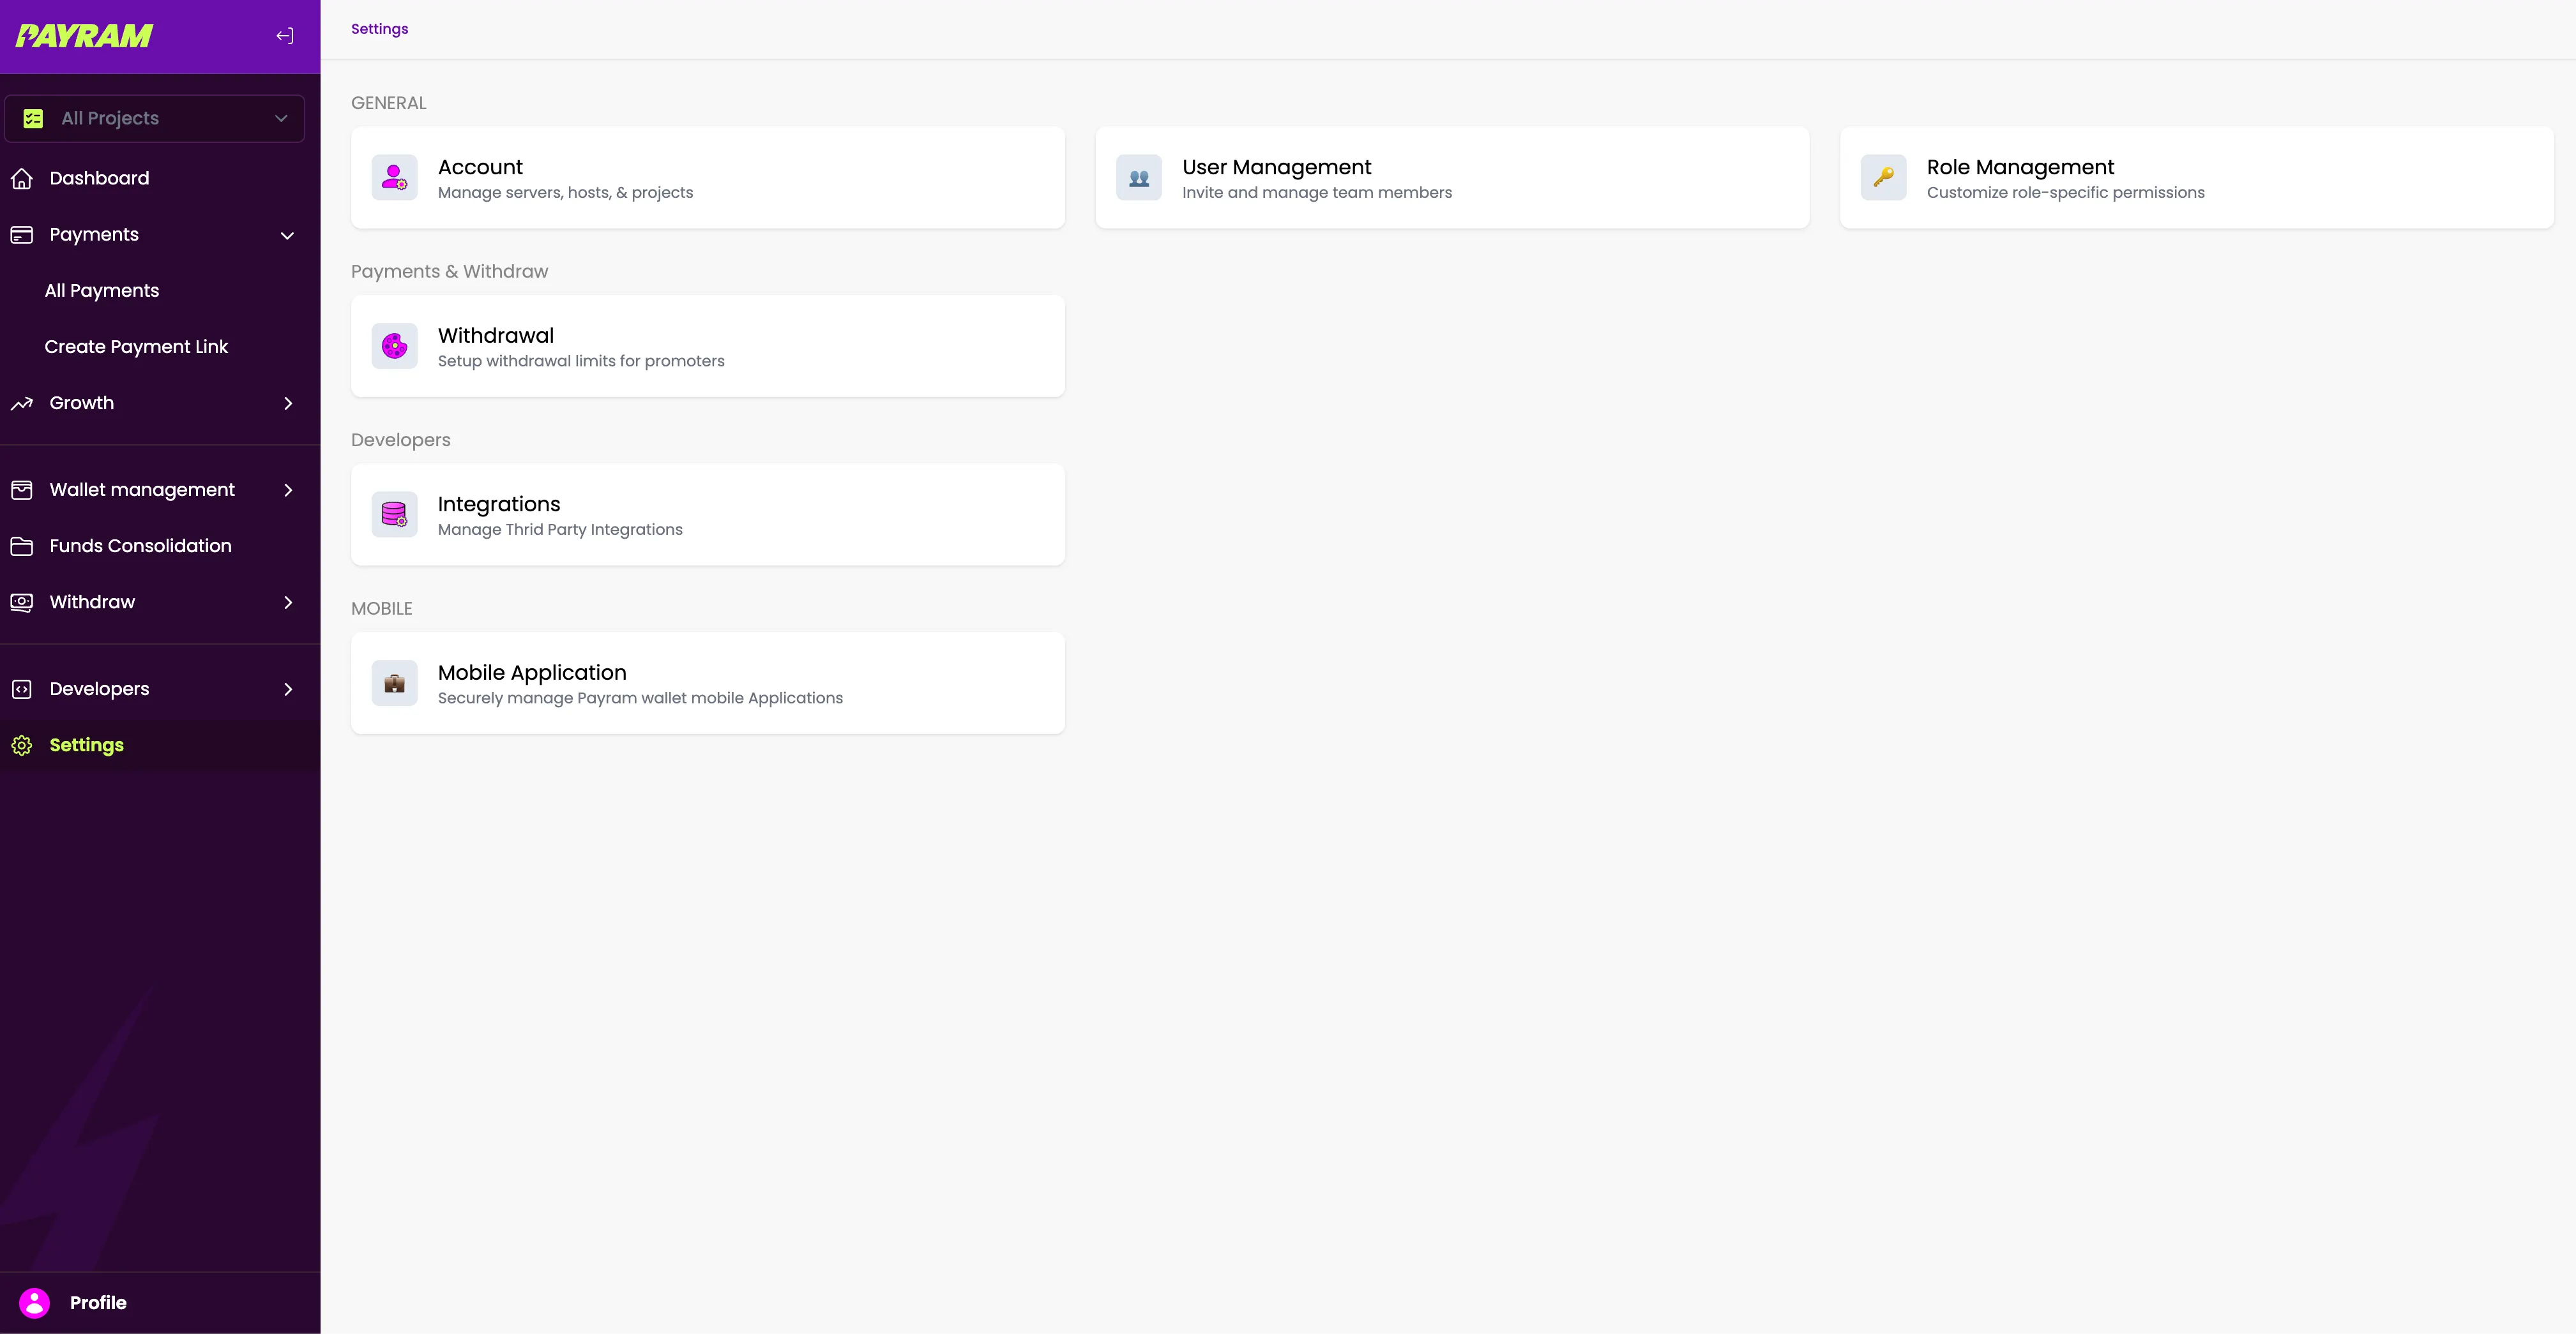Viewport: 2576px width, 1334px height.
Task: Open All Payments in sidebar
Action: coord(102,291)
